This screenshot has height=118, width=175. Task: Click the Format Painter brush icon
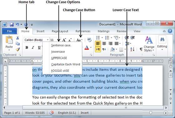tap(18, 49)
